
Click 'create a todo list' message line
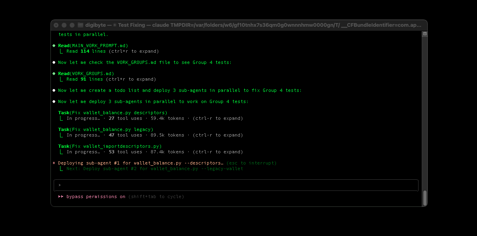[180, 90]
